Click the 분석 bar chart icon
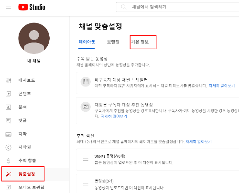This screenshot has height=193, width=239. [8, 107]
